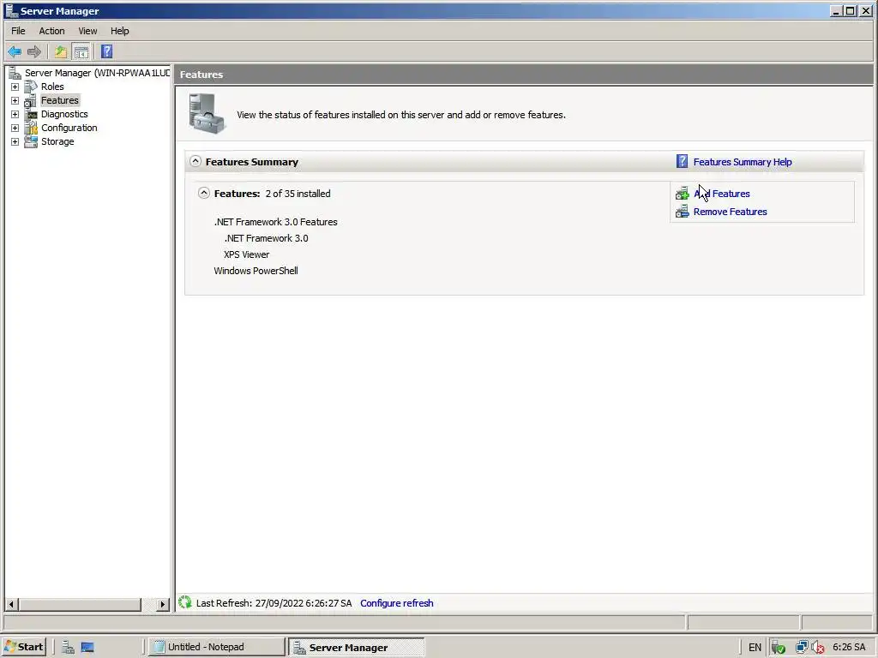Image resolution: width=878 pixels, height=658 pixels.
Task: Expand the Diagnostics tree node
Action: click(x=15, y=114)
